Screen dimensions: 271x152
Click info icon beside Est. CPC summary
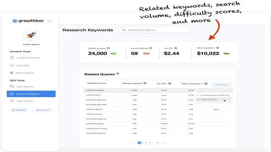pos(176,48)
